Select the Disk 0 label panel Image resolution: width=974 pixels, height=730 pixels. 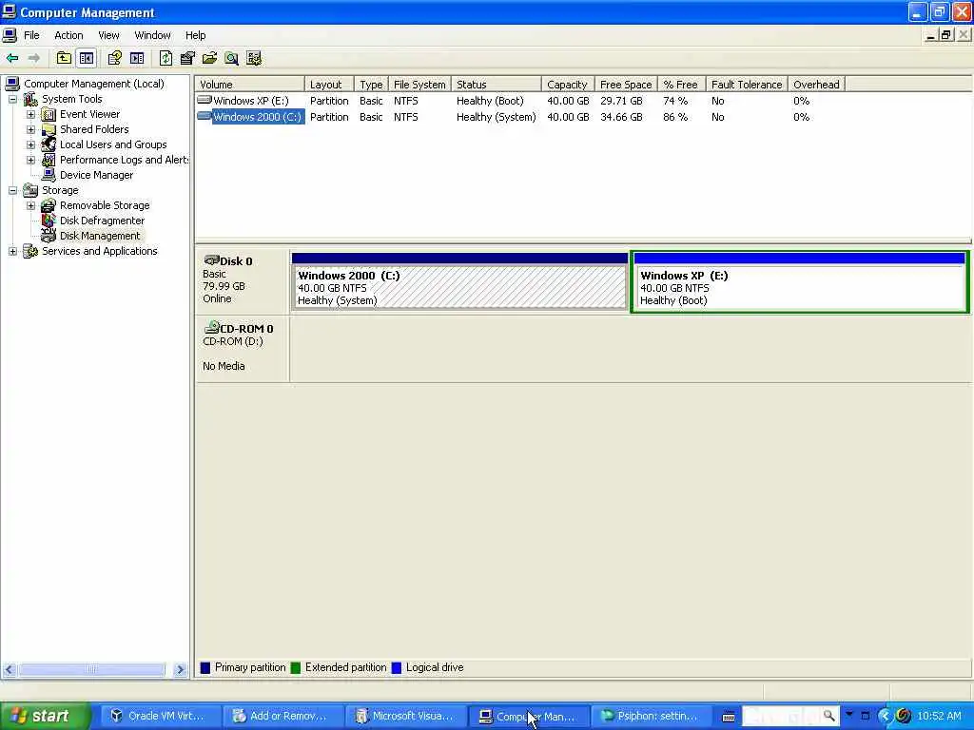[x=243, y=280]
